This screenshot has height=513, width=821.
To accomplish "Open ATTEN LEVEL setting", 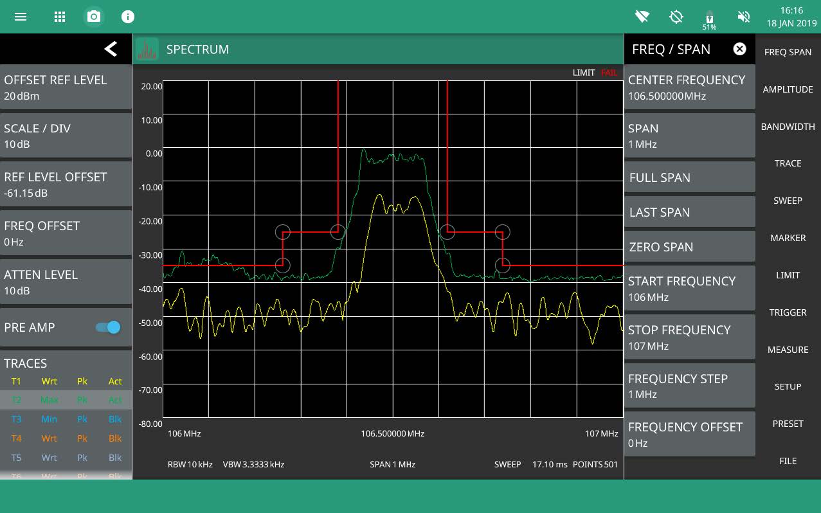I will 66,282.
